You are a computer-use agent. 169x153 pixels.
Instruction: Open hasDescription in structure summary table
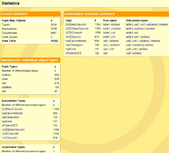pyautogui.click(x=74, y=45)
